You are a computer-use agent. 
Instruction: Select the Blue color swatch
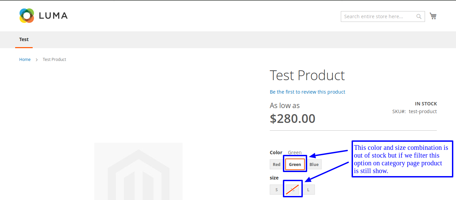(314, 164)
